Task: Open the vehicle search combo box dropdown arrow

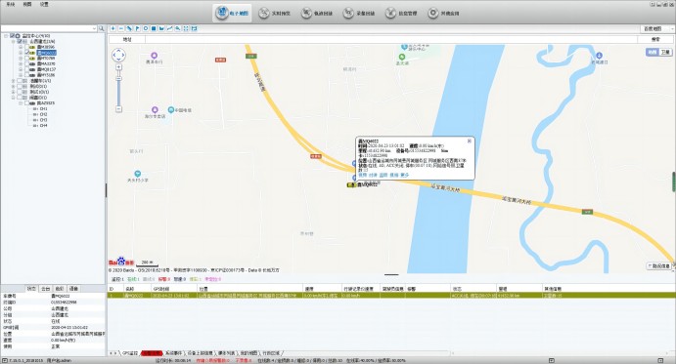Action: click(95, 28)
